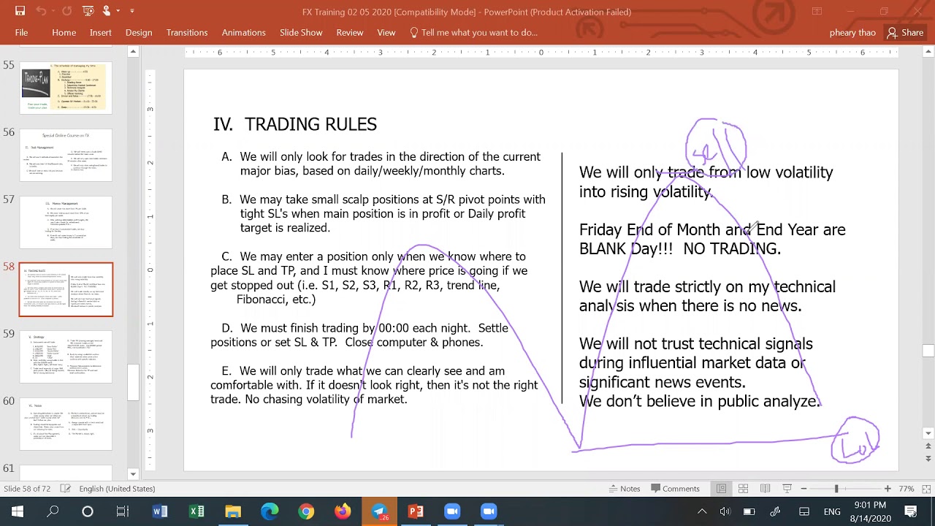This screenshot has height=526, width=935.
Task: Click the IV. TRADING RULES title text
Action: pyautogui.click(x=295, y=124)
